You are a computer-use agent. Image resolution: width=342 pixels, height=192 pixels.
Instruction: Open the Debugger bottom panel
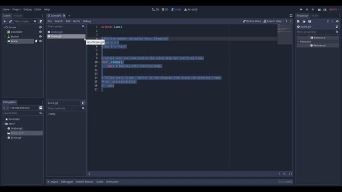coord(67,182)
